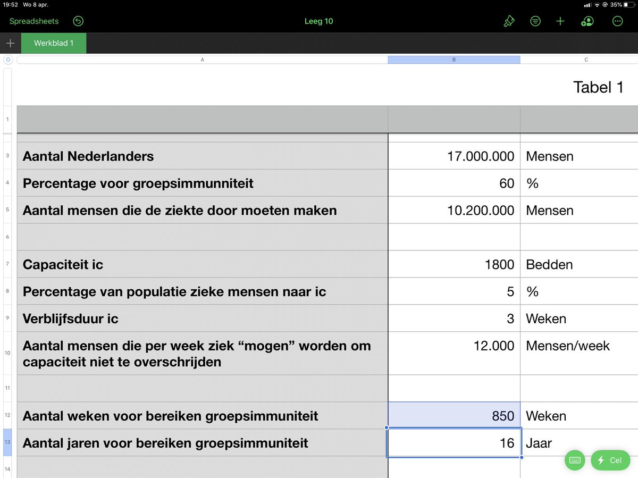
Task: Select cell Aantal mensen die per week ziek mogen worden
Action: click(203, 354)
